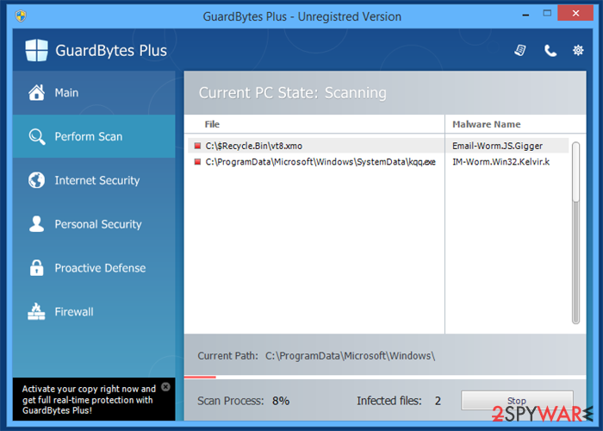Click the red scan progress bar
The width and height of the screenshot is (603, 431).
pos(200,378)
